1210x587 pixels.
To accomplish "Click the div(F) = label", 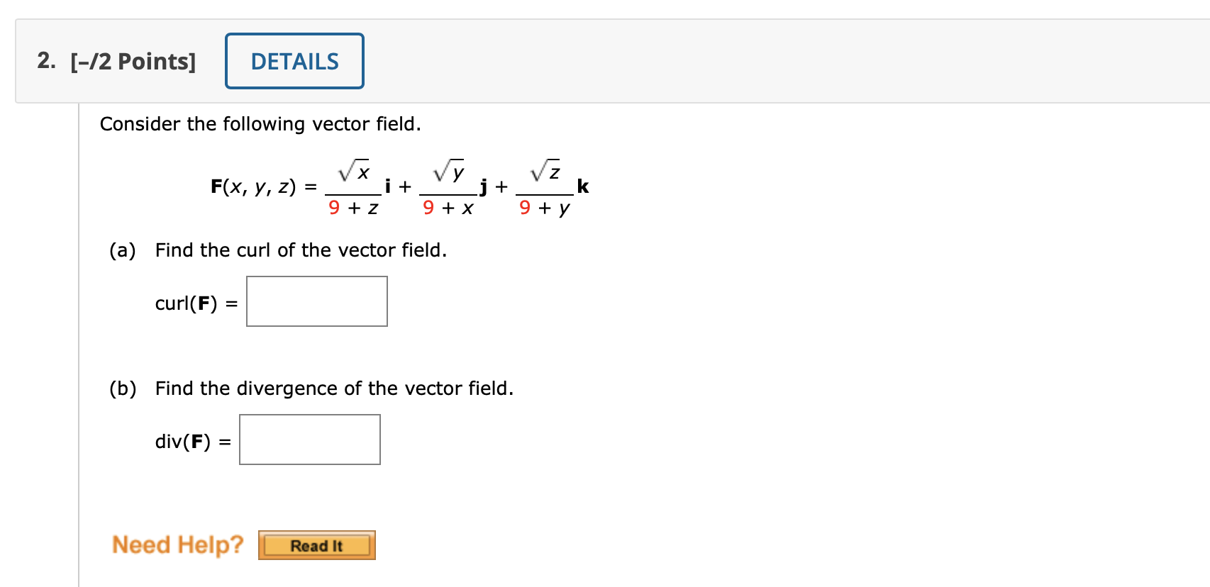I will pos(190,442).
